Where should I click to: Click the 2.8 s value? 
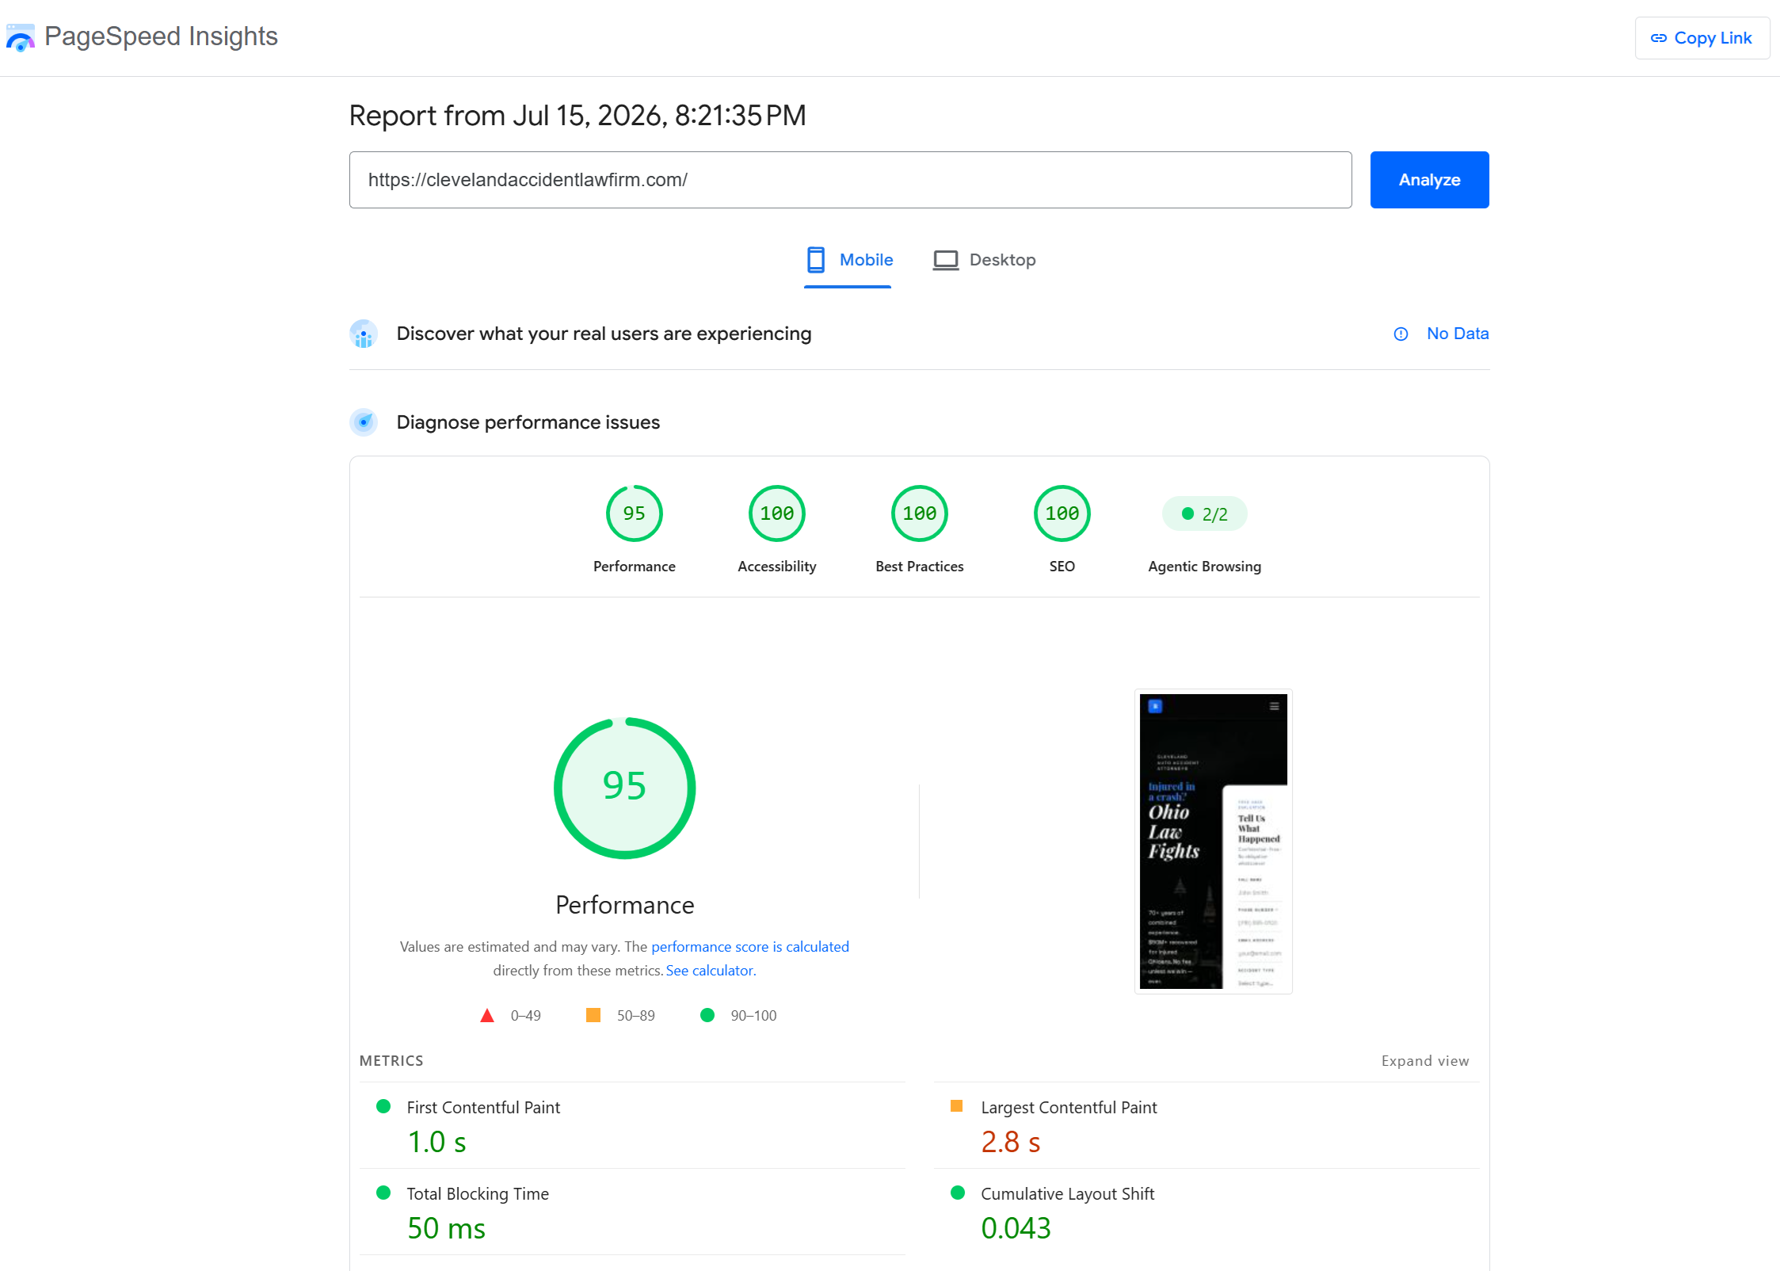(x=1010, y=1142)
